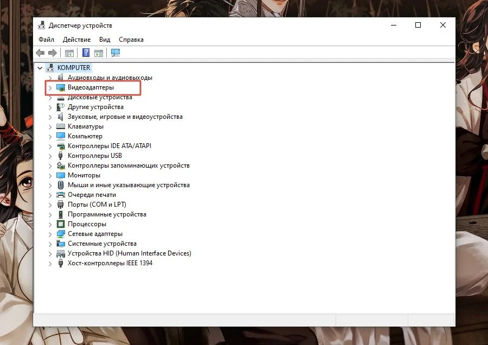Expand the Процессоры chevron
Viewport: 488px width, 345px height.
[x=50, y=225]
